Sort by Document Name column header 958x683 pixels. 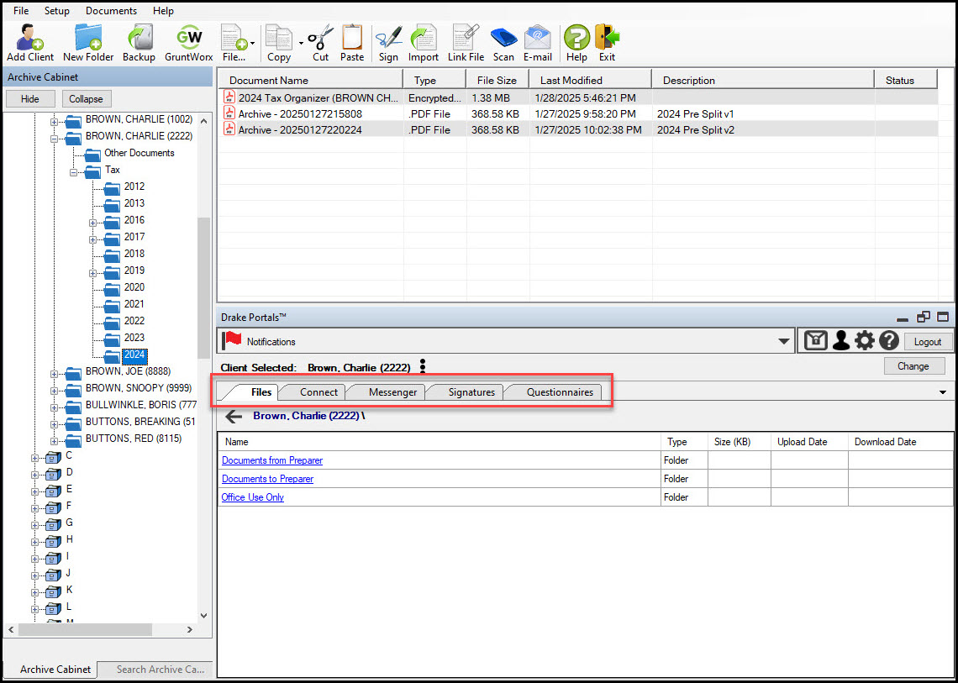(310, 80)
